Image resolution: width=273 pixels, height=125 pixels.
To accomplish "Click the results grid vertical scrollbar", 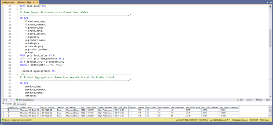I will coord(270,111).
